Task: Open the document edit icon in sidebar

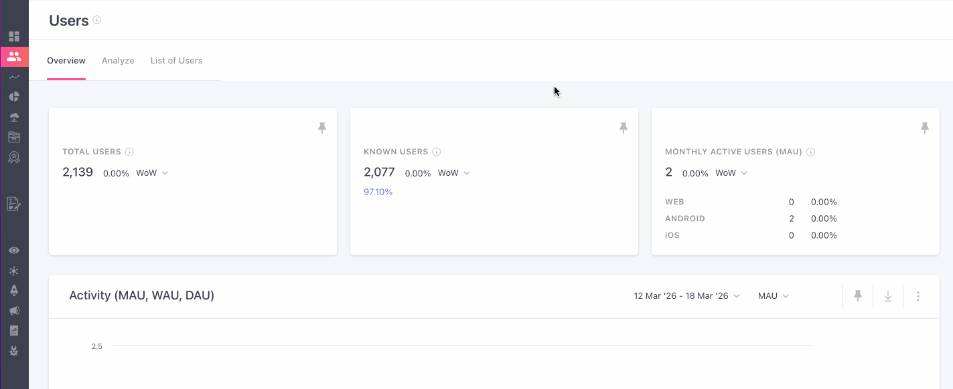Action: (14, 204)
